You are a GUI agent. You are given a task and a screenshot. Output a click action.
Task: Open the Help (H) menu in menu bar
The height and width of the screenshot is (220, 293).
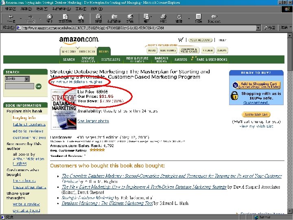(96, 9)
